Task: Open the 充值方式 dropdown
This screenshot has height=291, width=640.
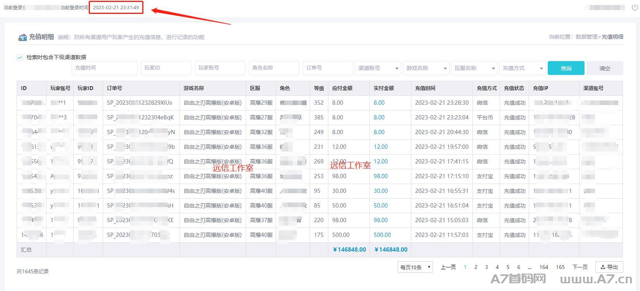Action: (523, 68)
